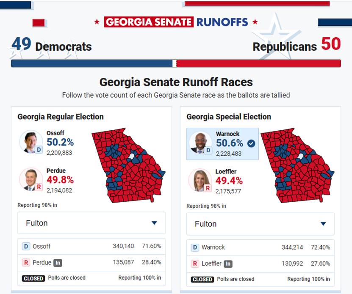Screen dimensions: 352x294
Task: Click the CLOSED polls badge under Regular Election
Action: 33,278
